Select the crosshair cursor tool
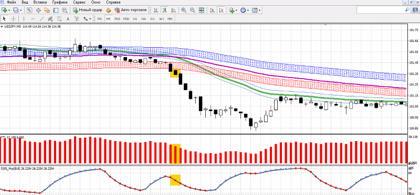This screenshot has height=195, width=420. click(14, 19)
